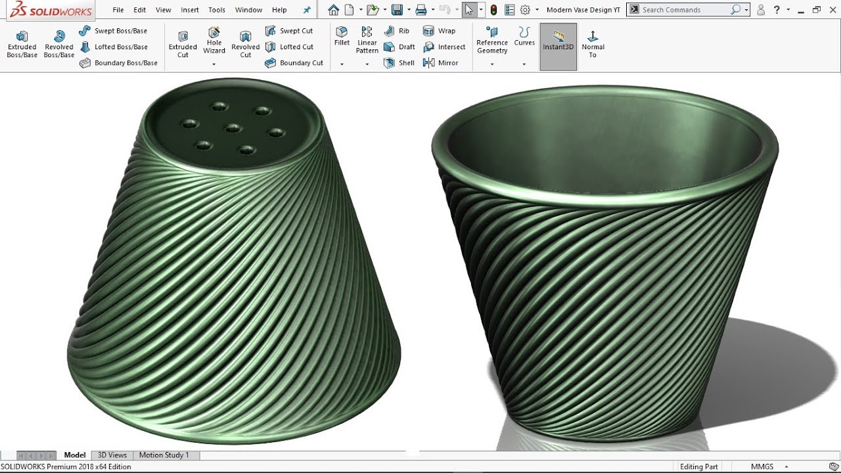This screenshot has width=841, height=473.
Task: Activate the Extruded Cut tool
Action: coord(183,45)
